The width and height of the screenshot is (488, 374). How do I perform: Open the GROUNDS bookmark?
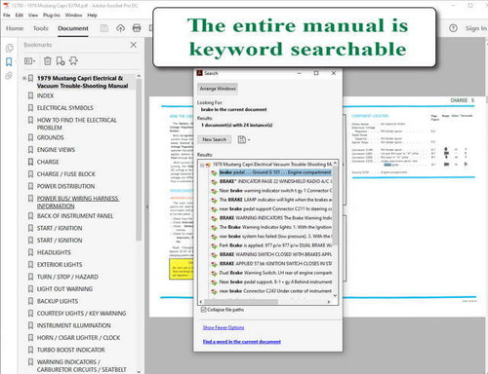tap(51, 137)
